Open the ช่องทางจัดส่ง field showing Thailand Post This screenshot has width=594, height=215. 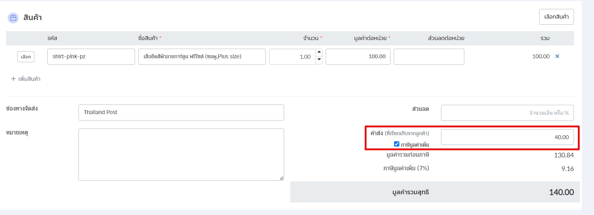click(181, 112)
